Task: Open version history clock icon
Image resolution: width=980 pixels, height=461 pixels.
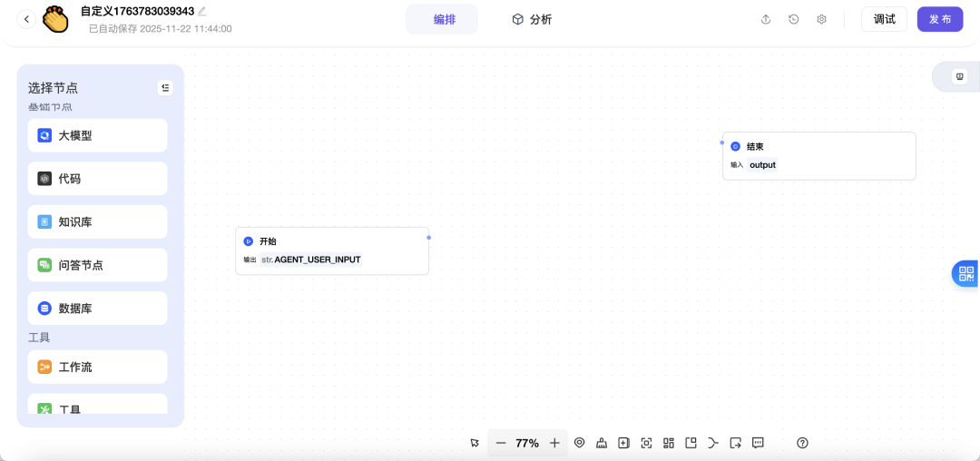Action: [794, 19]
